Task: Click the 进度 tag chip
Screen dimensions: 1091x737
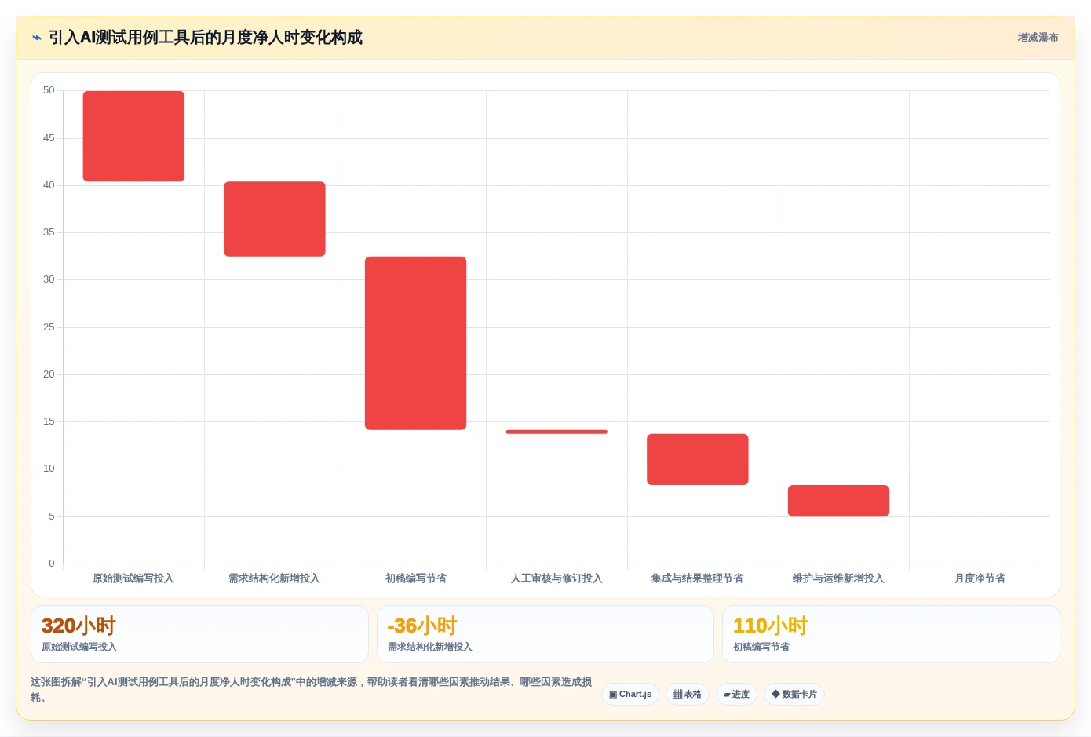Action: tap(736, 694)
